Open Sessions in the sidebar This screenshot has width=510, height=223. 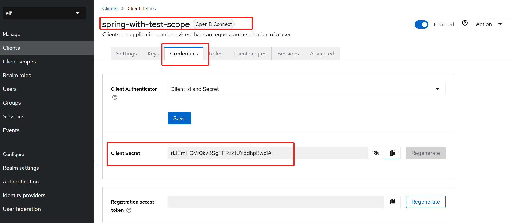coord(47,116)
